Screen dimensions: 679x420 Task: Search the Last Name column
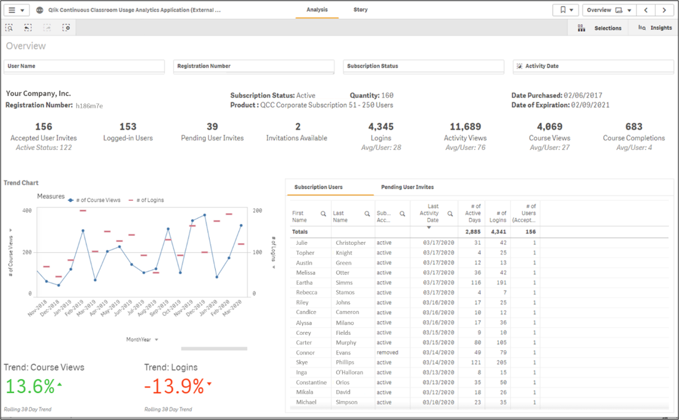click(x=367, y=214)
